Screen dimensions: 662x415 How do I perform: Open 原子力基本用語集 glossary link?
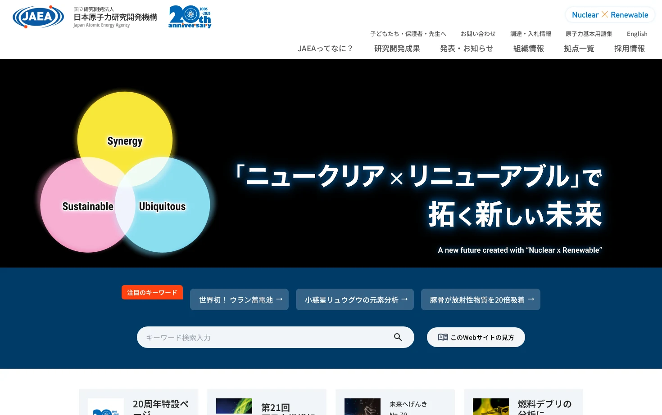tap(589, 34)
